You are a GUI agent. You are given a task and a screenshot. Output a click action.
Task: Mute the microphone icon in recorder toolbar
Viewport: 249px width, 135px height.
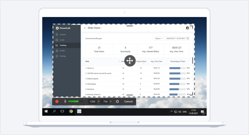coord(65,102)
